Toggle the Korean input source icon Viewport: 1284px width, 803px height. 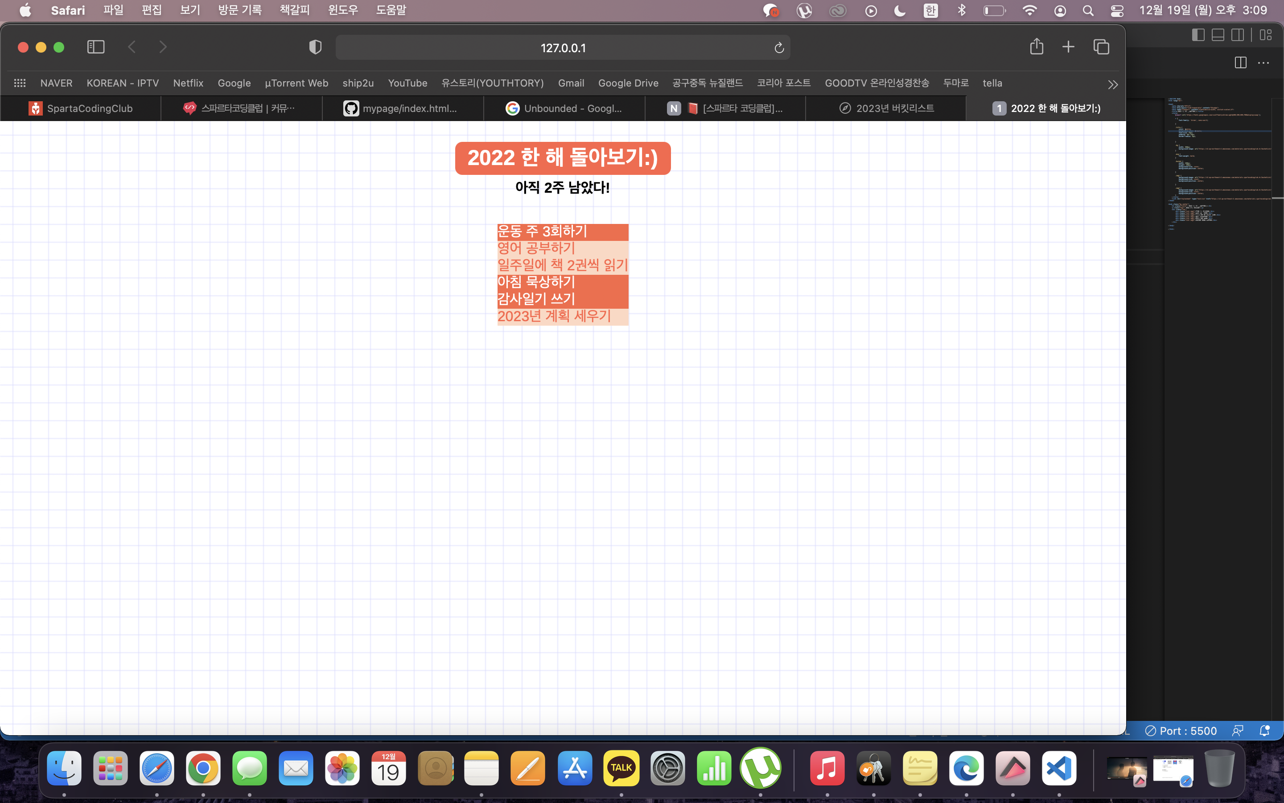[930, 11]
